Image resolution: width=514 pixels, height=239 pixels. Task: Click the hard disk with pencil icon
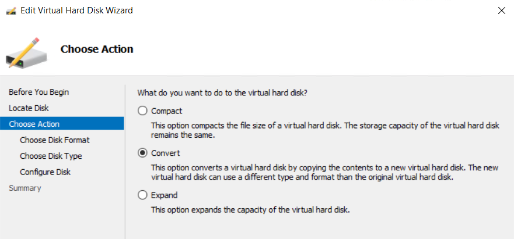[26, 53]
